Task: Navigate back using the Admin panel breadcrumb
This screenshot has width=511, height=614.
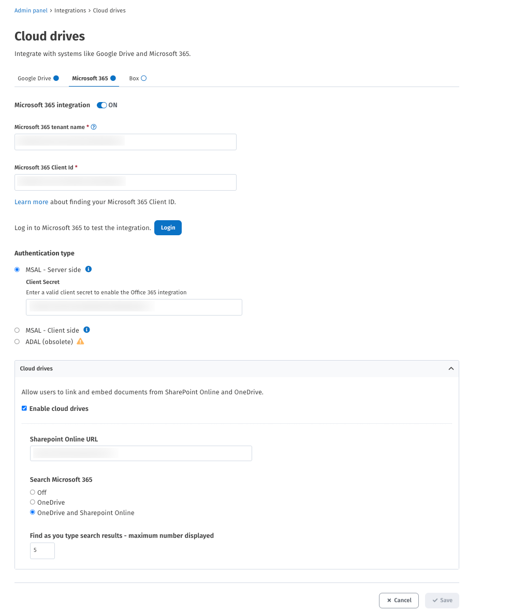Action: (30, 10)
